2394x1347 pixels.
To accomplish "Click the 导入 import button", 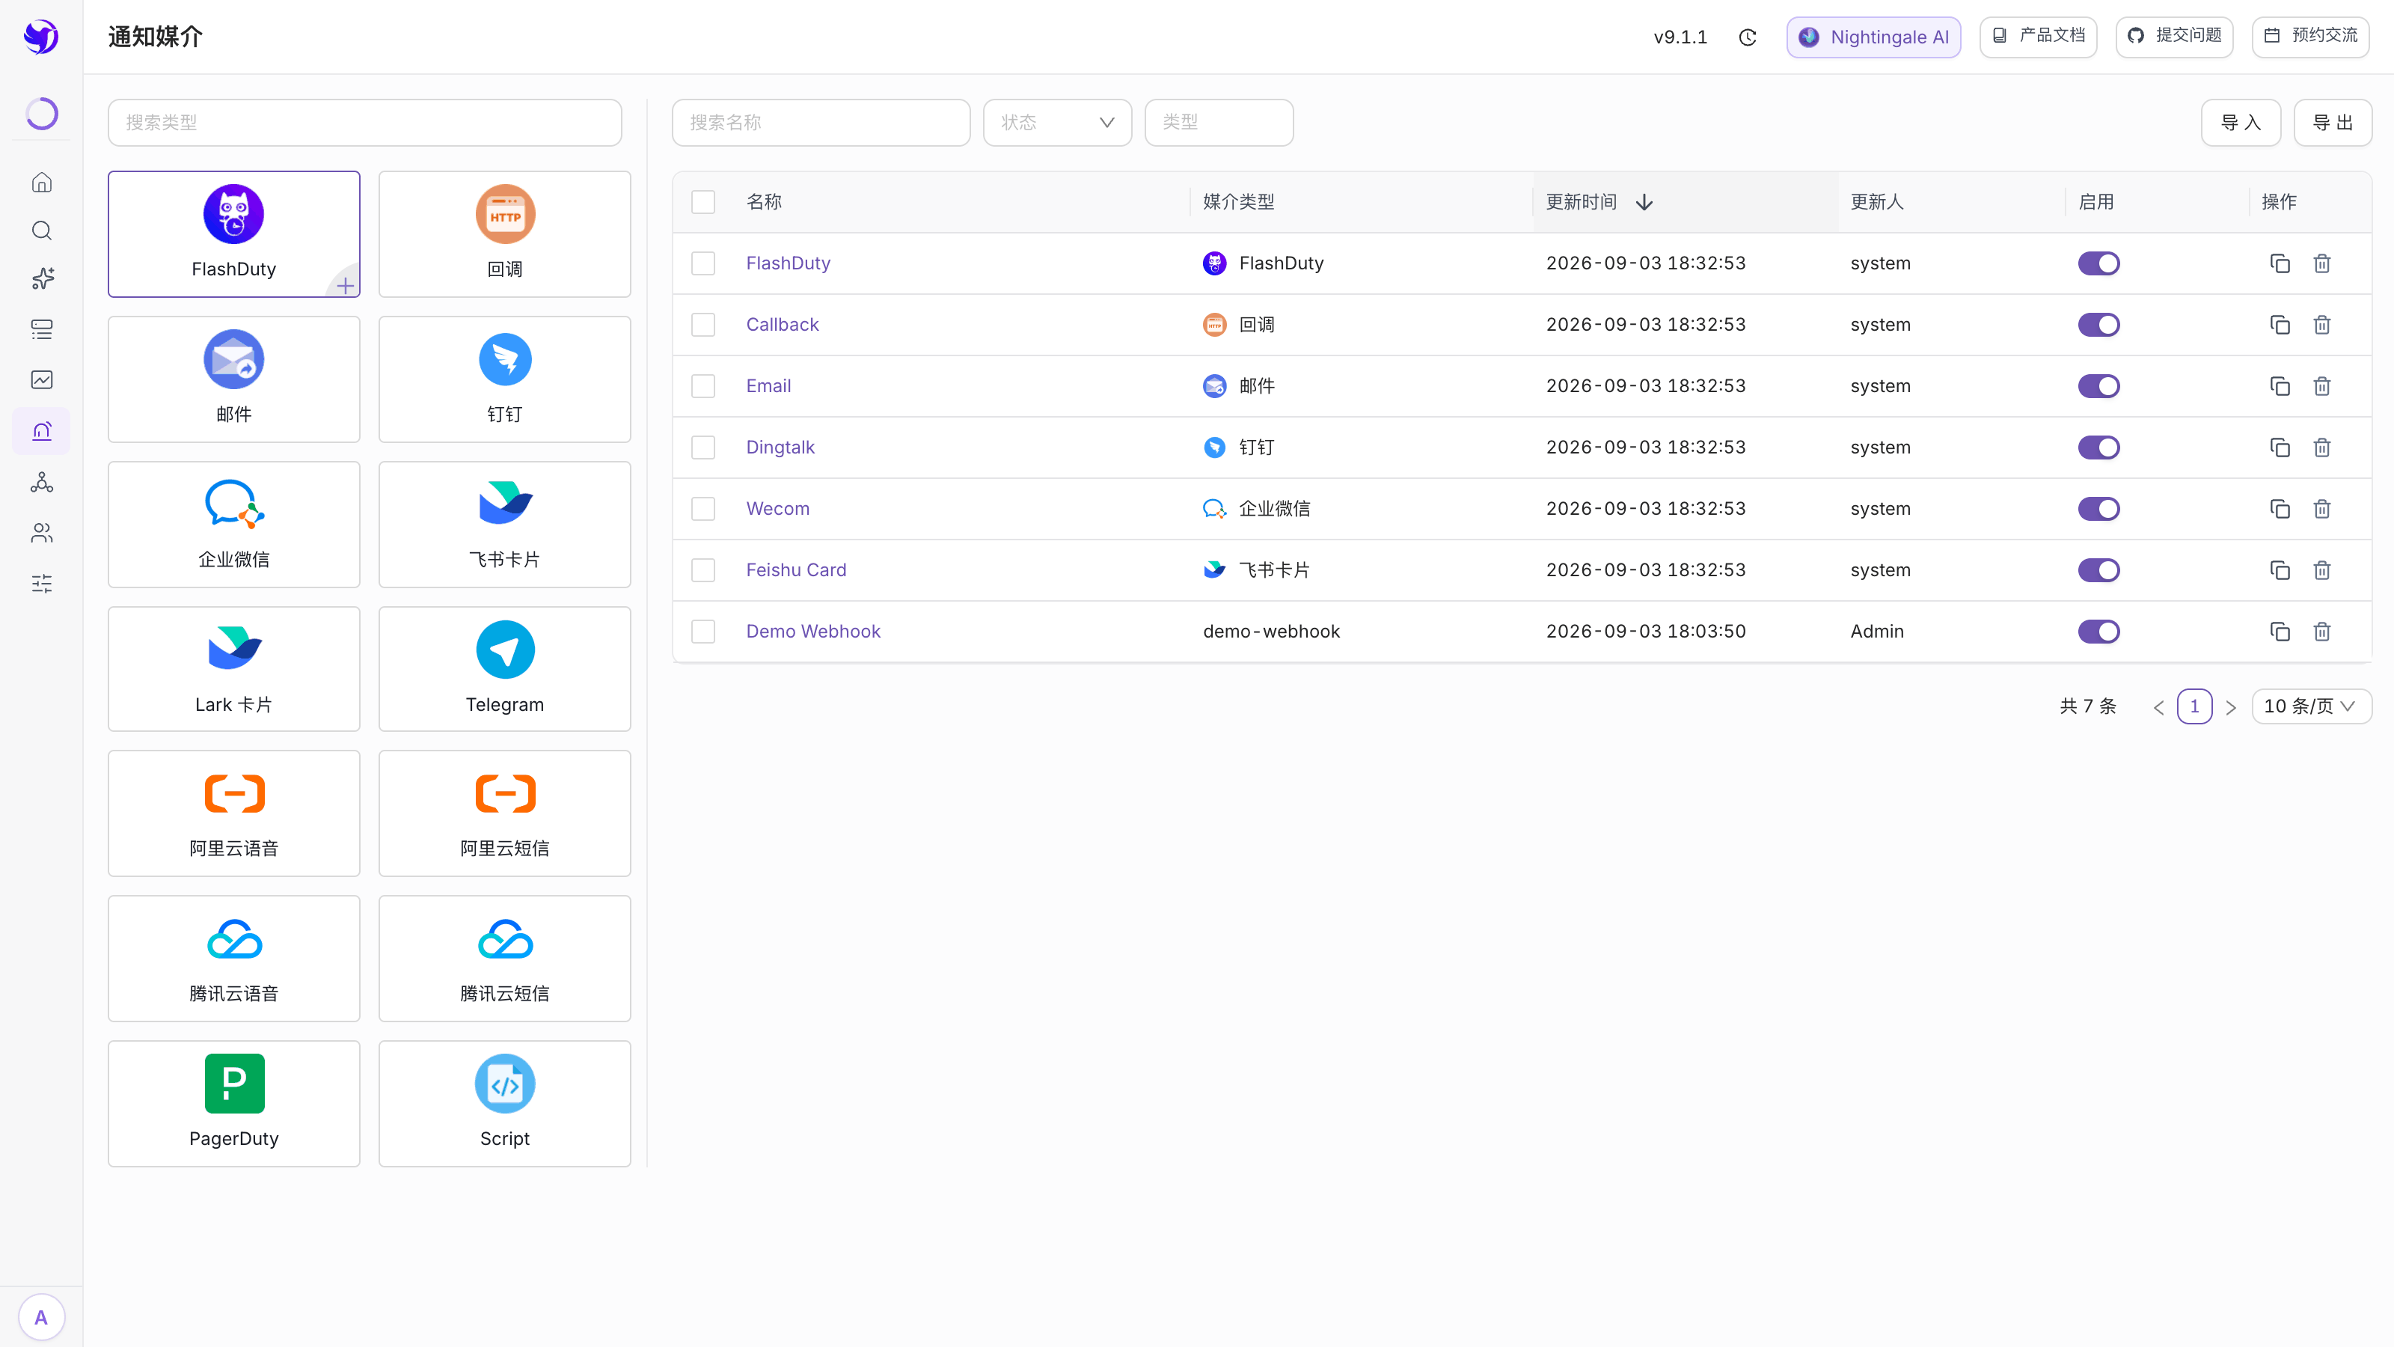I will (2241, 123).
